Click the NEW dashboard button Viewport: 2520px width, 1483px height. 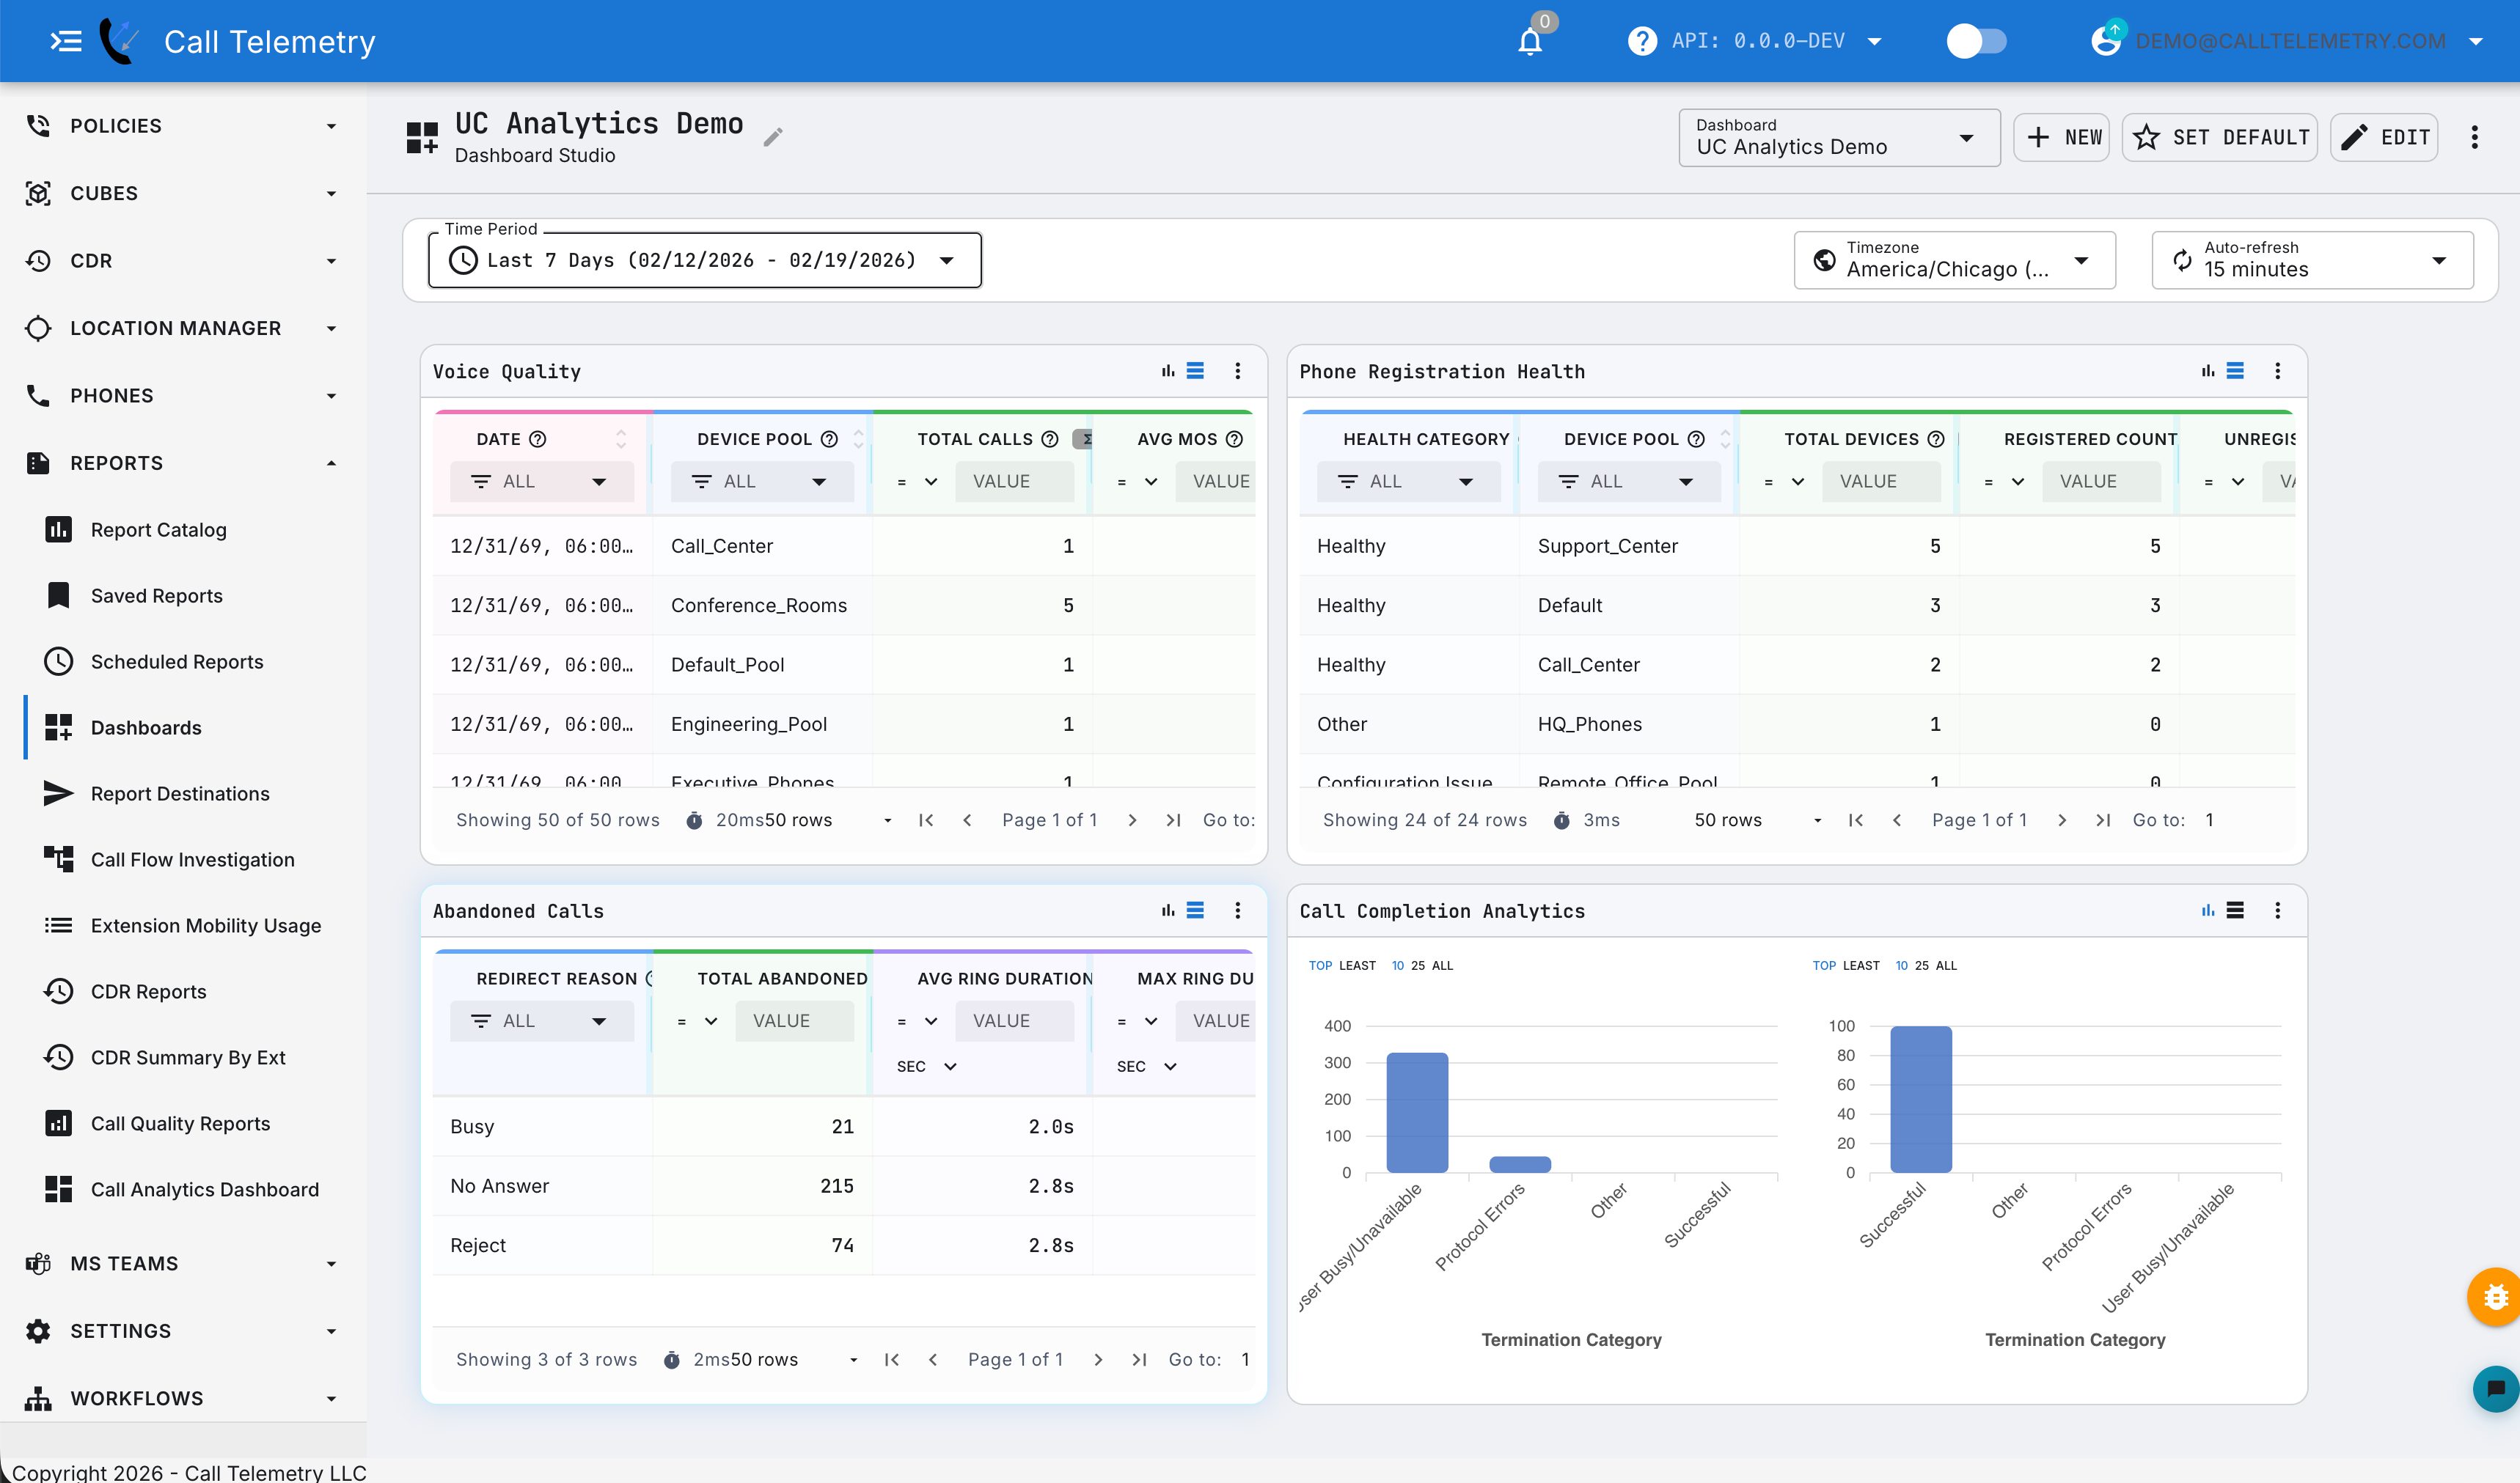[2062, 138]
